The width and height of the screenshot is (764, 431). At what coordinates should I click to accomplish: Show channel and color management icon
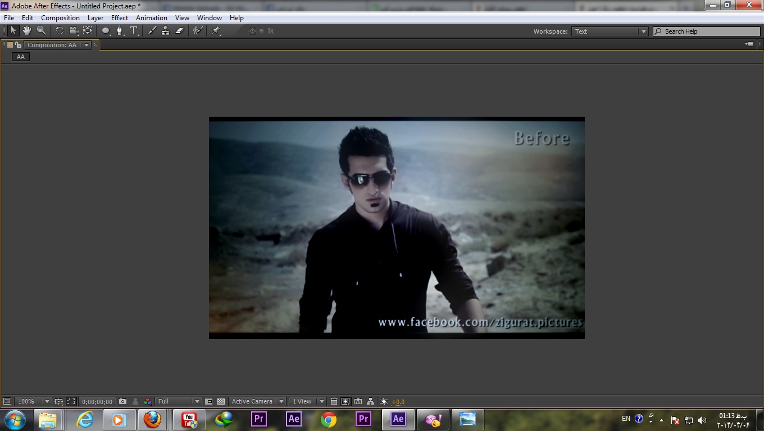click(x=147, y=401)
